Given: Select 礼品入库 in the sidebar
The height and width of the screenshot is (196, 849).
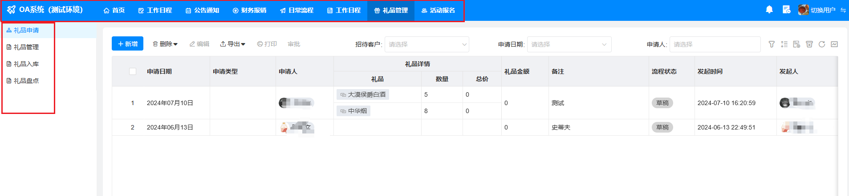Looking at the screenshot, I should tap(26, 64).
